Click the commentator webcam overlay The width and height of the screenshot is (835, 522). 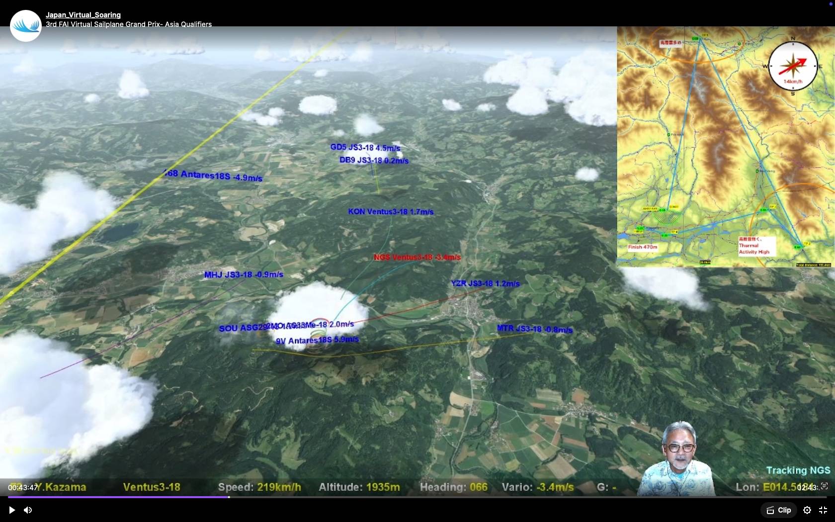(677, 460)
